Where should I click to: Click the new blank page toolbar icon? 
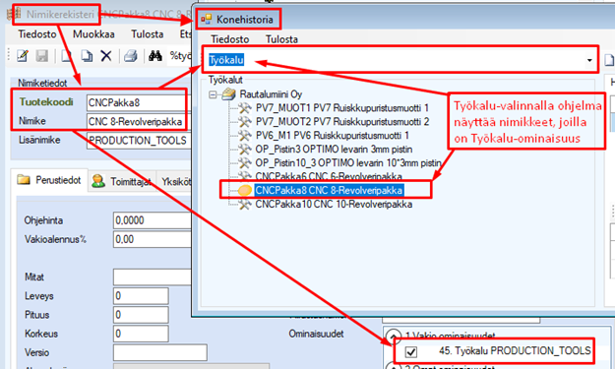pos(67,56)
